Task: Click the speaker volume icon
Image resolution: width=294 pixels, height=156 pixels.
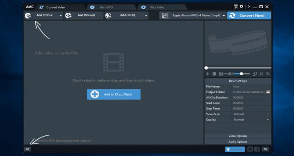Action: coord(230,74)
